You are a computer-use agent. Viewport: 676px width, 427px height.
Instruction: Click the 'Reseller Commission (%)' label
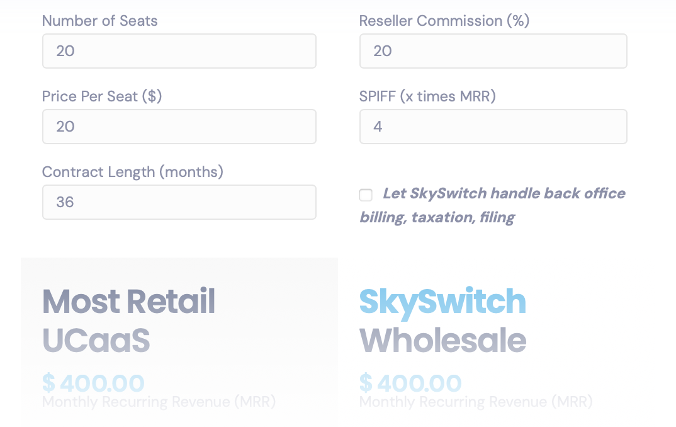point(444,21)
